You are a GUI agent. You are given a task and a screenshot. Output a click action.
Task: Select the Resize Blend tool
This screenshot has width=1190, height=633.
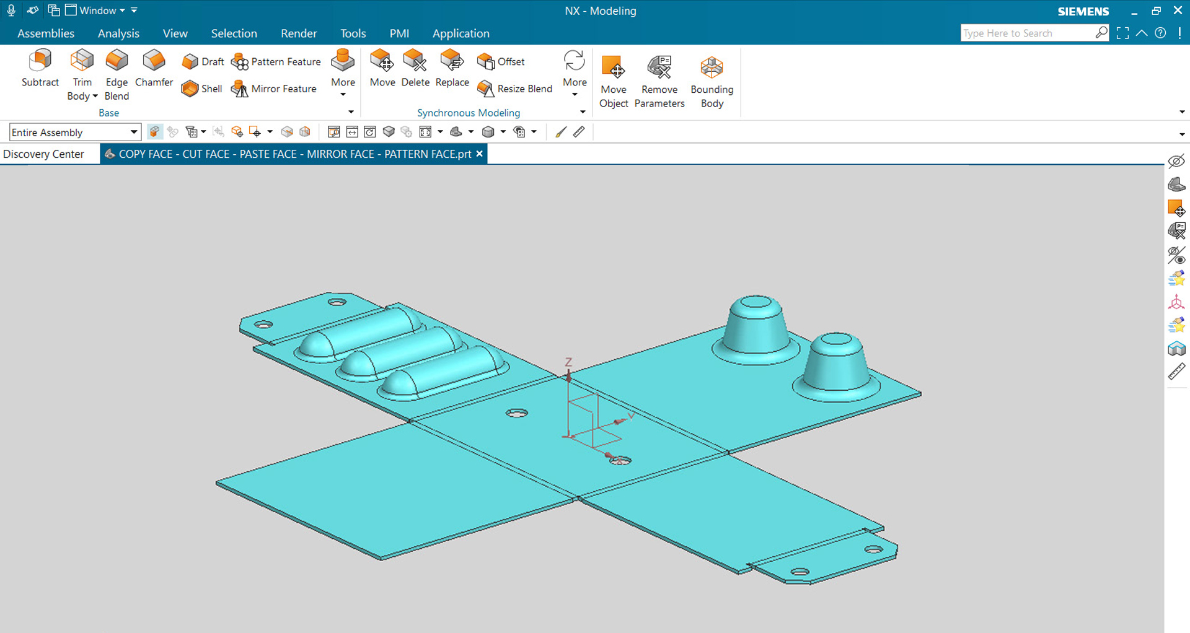point(514,88)
